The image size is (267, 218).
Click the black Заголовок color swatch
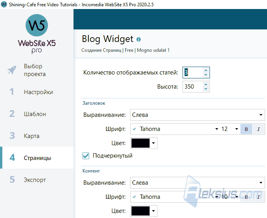click(140, 143)
